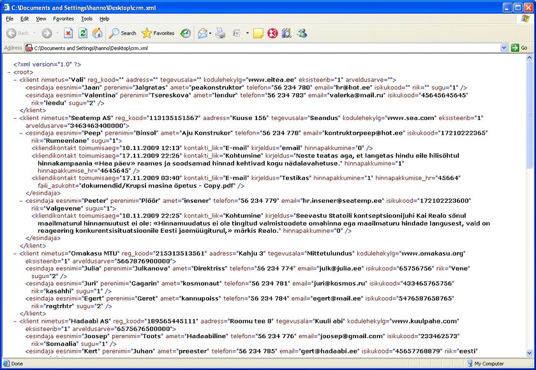Click the Research books icon

tap(287, 33)
